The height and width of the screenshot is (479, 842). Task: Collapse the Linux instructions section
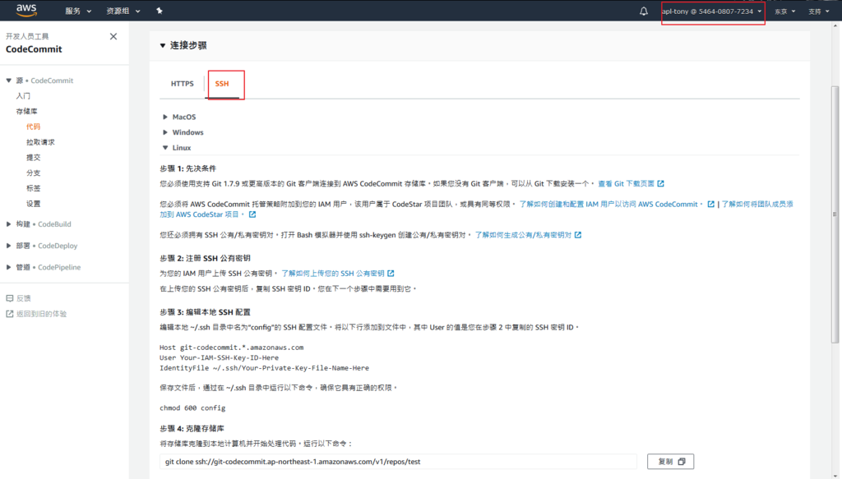pos(181,148)
